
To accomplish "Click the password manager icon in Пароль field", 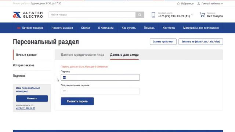I will point(64,77).
